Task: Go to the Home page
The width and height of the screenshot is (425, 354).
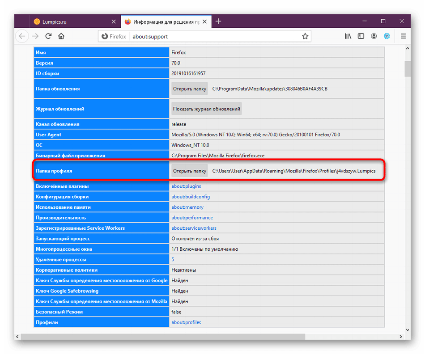Action: 61,36
